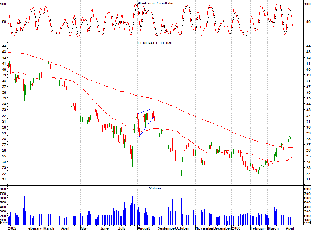Screen dimensions: 311x230
Task: Click price 40 on the left price axis
Action: 4,69
